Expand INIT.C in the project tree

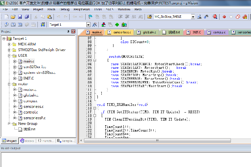pos(15,78)
